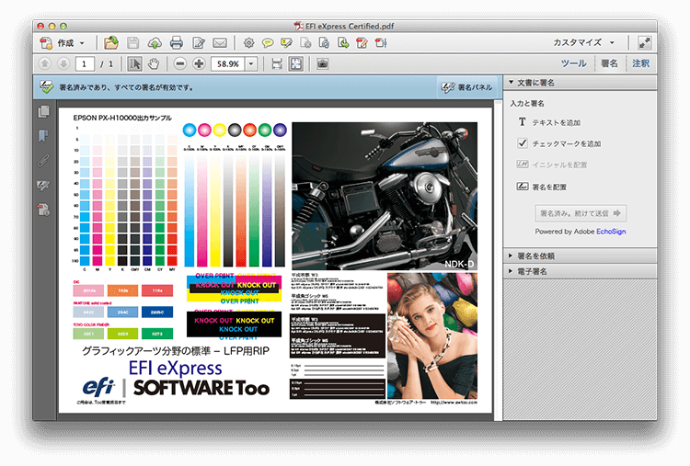Screen dimensions: 690x466
Task: Go to previous page arrow
Action: point(44,63)
